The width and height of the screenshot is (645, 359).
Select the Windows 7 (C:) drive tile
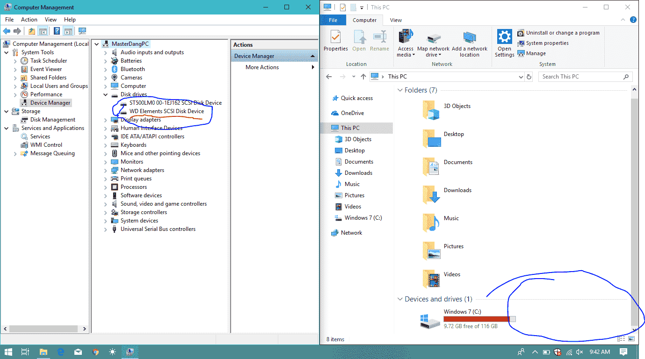(468, 320)
